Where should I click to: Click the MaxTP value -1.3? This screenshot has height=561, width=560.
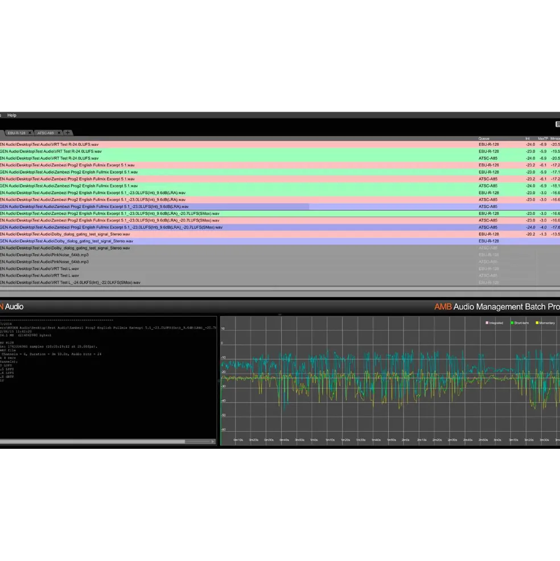point(543,234)
